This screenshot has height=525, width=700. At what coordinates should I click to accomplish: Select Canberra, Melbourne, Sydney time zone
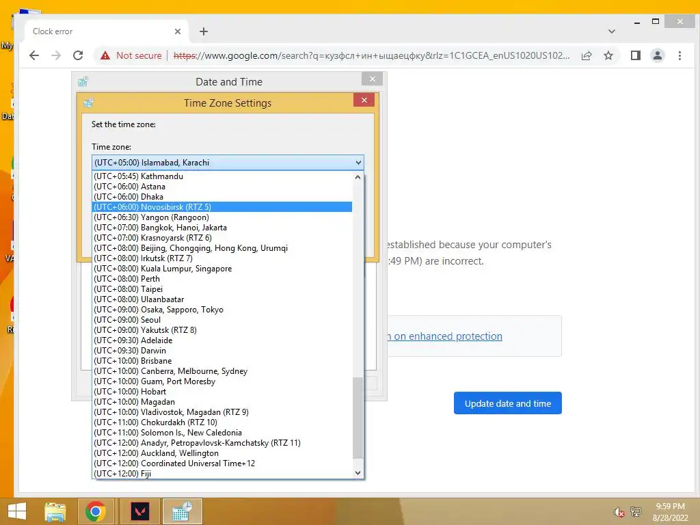click(x=222, y=371)
